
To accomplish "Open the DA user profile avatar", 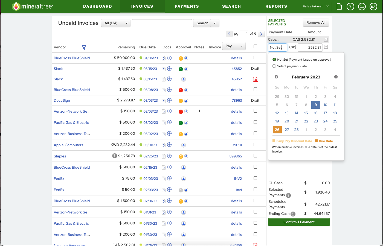I will point(373,7).
